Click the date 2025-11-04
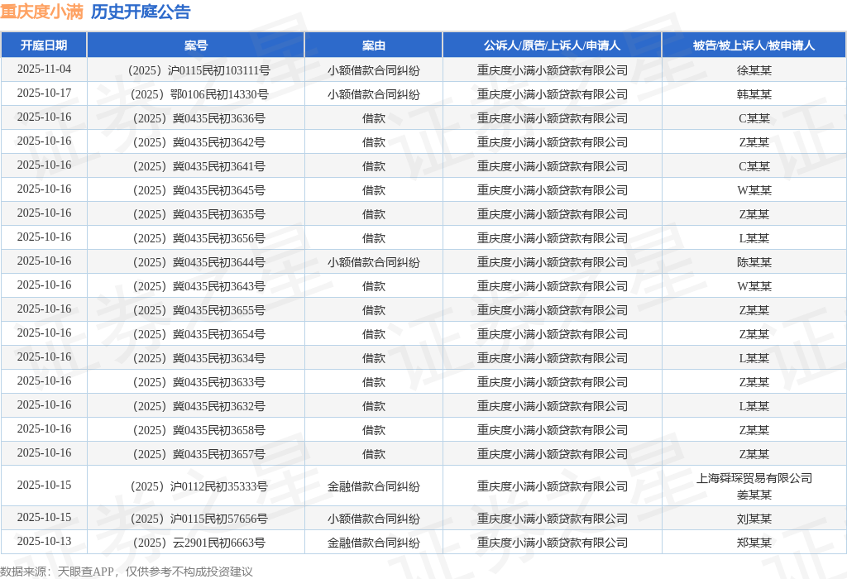 (x=44, y=69)
